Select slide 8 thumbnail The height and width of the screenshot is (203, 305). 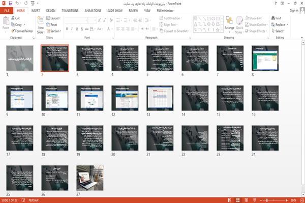(265, 58)
